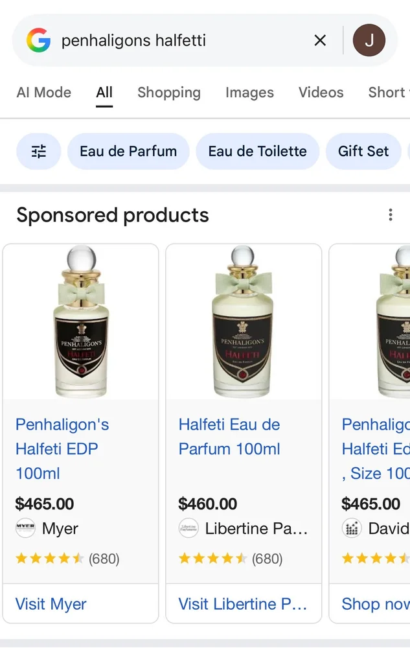The width and height of the screenshot is (410, 648).
Task: Click the Myer store logo icon
Action: pos(25,529)
